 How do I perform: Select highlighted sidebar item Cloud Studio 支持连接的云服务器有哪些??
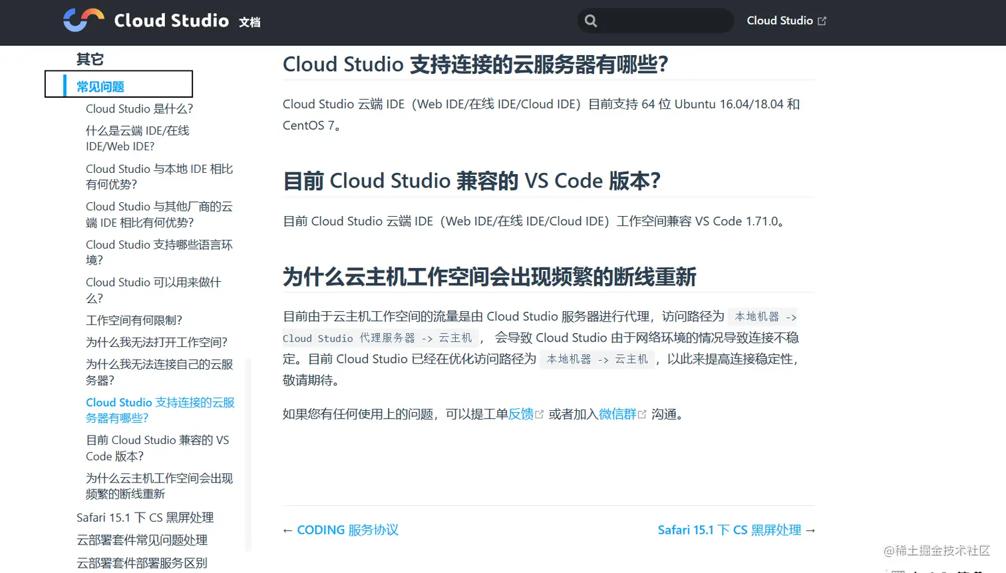tap(160, 410)
